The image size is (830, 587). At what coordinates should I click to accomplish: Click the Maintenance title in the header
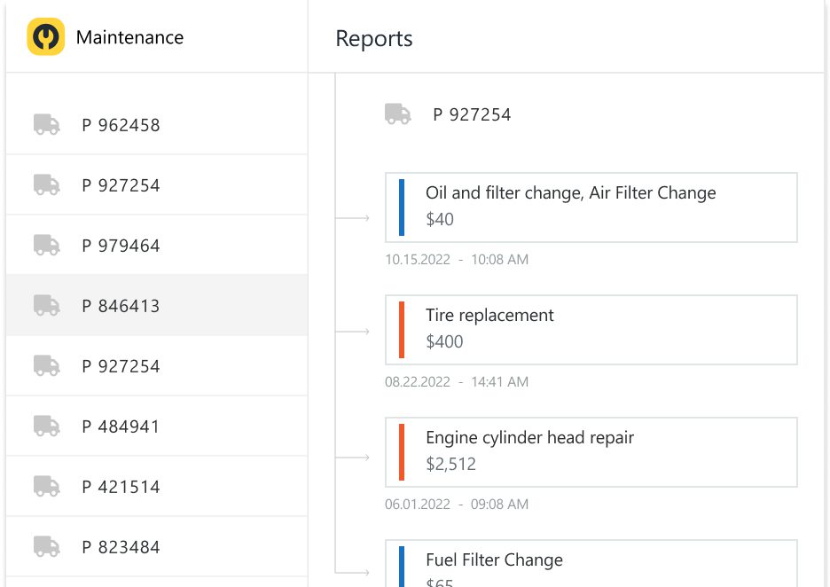130,37
